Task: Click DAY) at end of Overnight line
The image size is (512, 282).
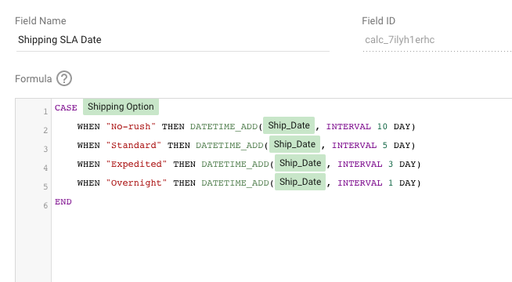Action: coord(409,183)
